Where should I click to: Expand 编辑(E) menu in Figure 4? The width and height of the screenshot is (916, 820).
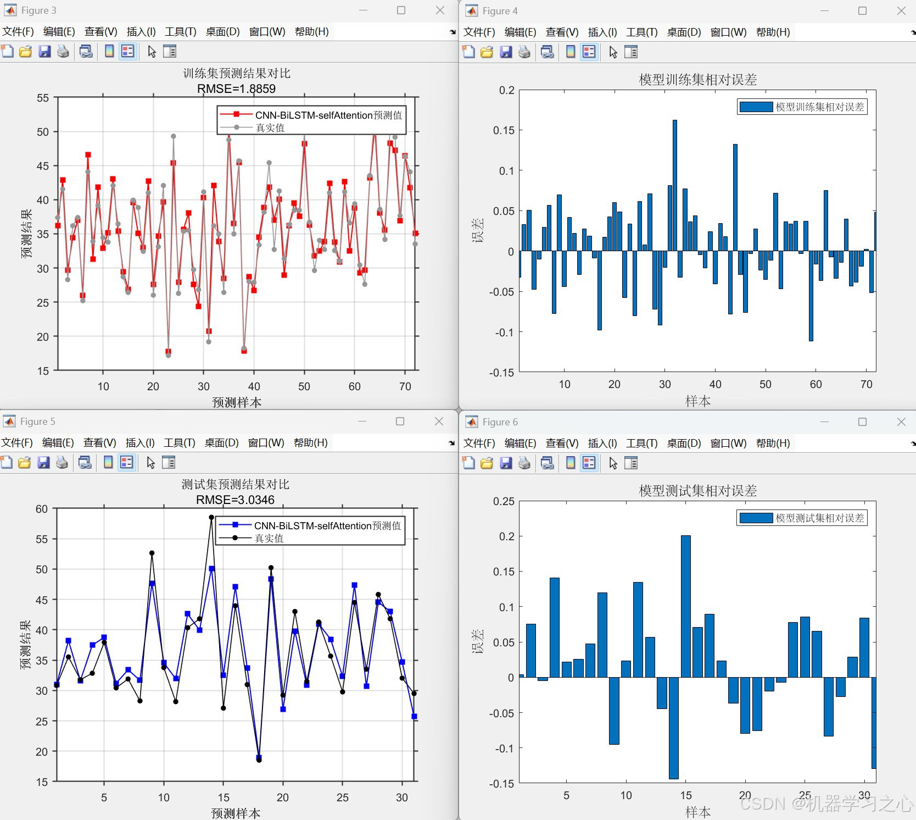point(520,32)
